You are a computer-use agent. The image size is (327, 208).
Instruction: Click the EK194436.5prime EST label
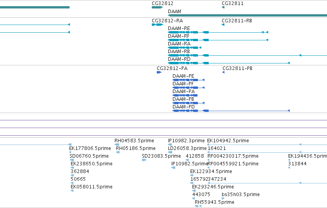coord(308,156)
